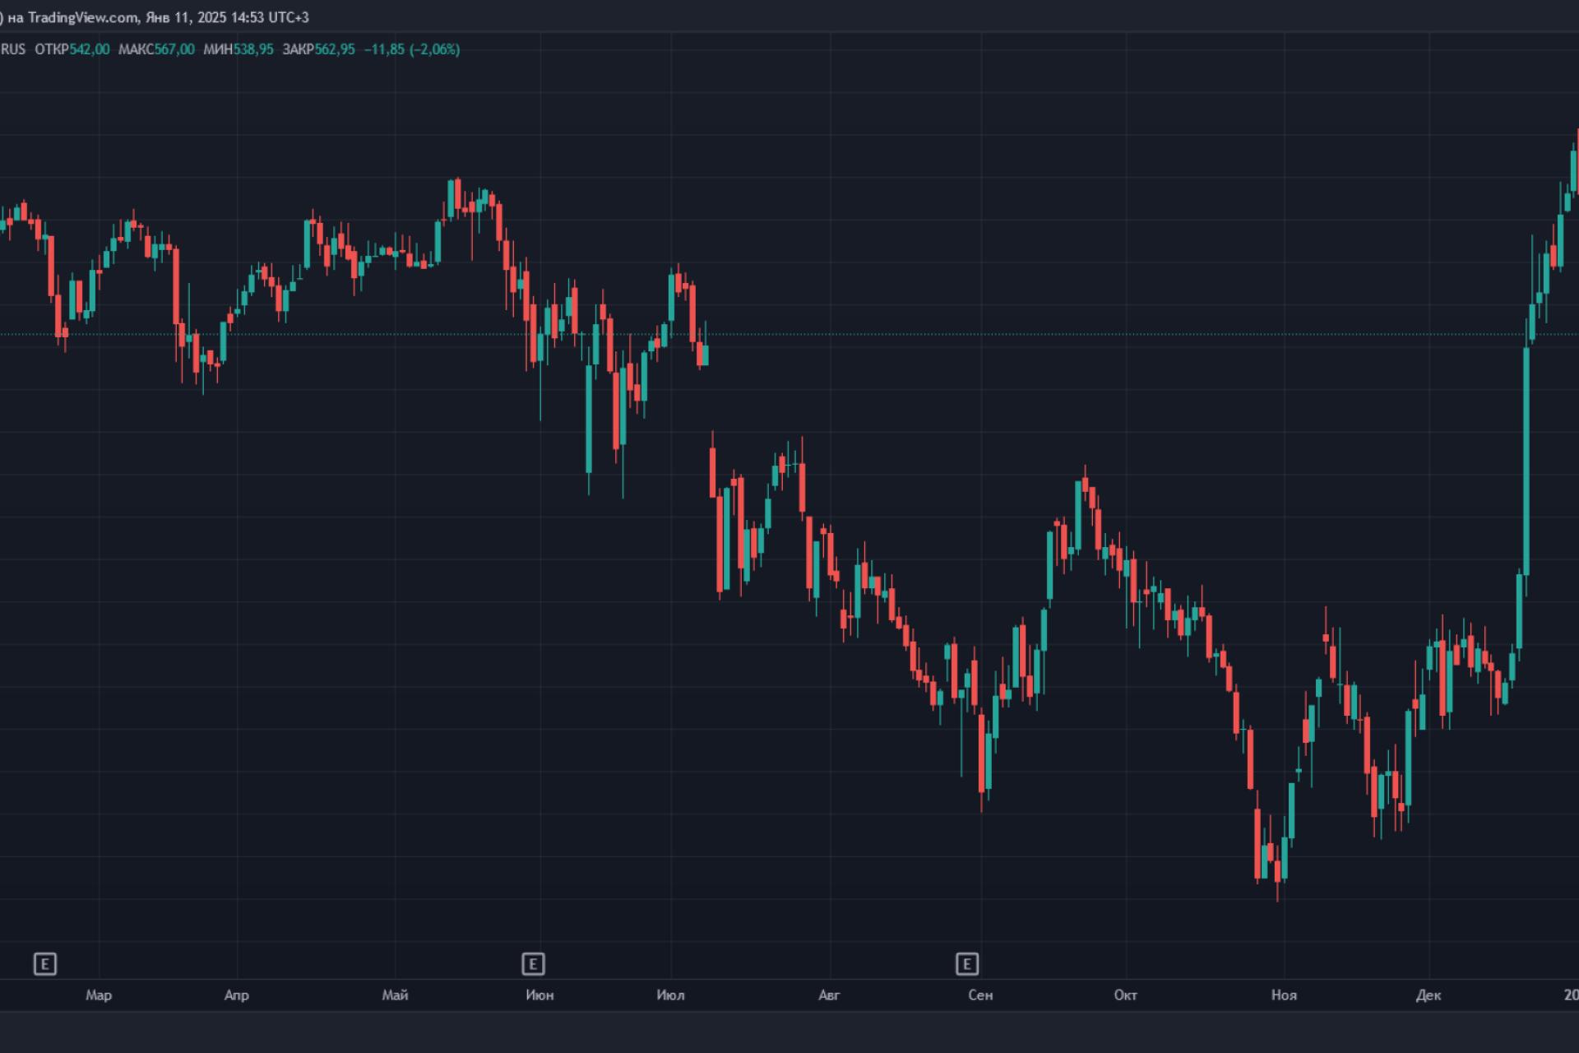Screen dimensions: 1579x1053
Task: Click the open value 542,00
Action: [x=89, y=49]
